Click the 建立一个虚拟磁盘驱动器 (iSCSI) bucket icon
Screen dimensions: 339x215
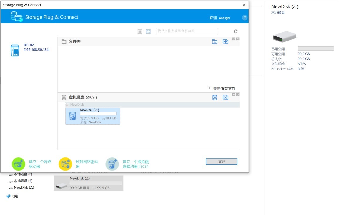pyautogui.click(x=112, y=164)
